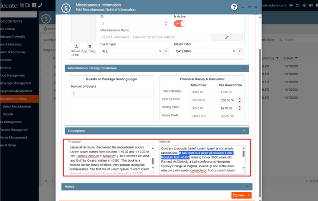The width and height of the screenshot is (318, 201).
Task: Click the logout arrow icon in header
Action: click(291, 5)
